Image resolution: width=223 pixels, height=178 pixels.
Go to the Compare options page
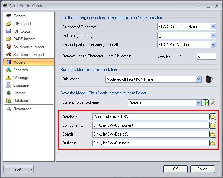click(29, 85)
